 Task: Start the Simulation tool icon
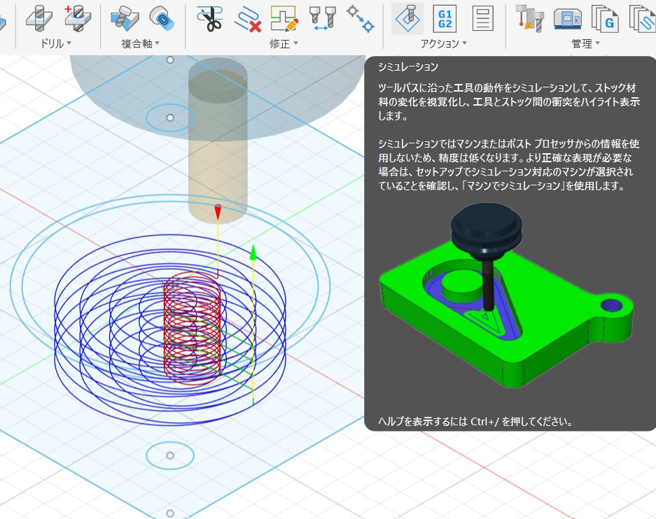tap(407, 19)
